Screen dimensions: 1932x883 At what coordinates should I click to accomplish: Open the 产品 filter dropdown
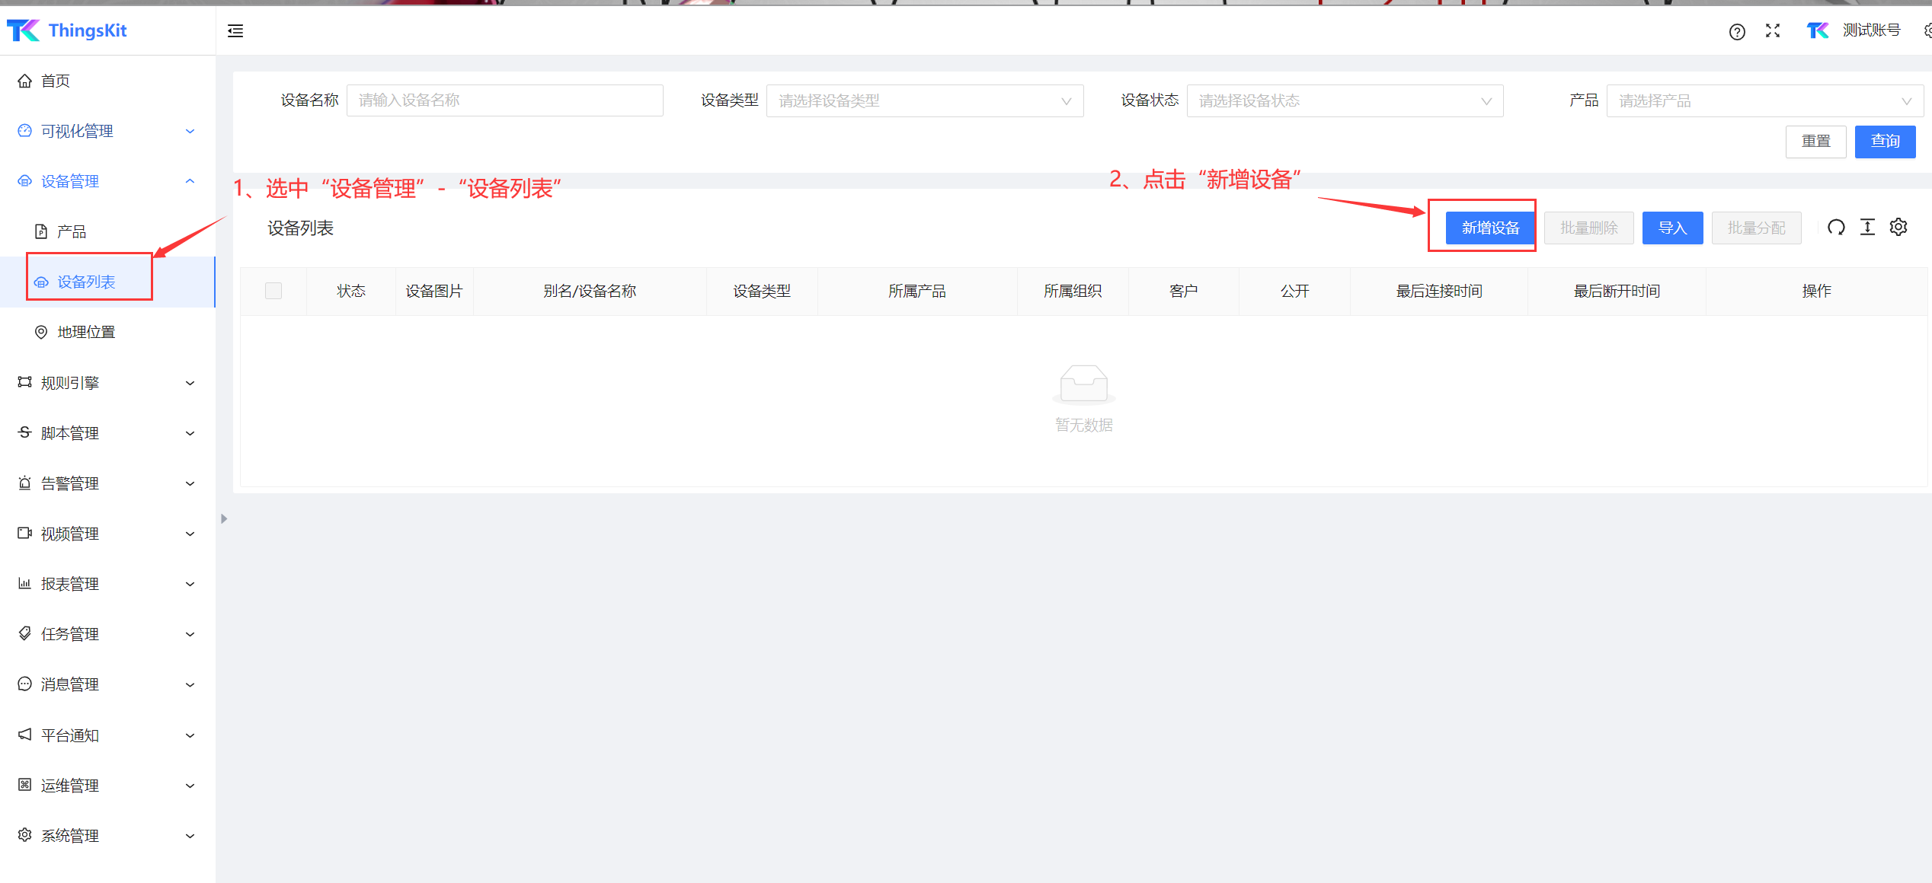[1764, 101]
